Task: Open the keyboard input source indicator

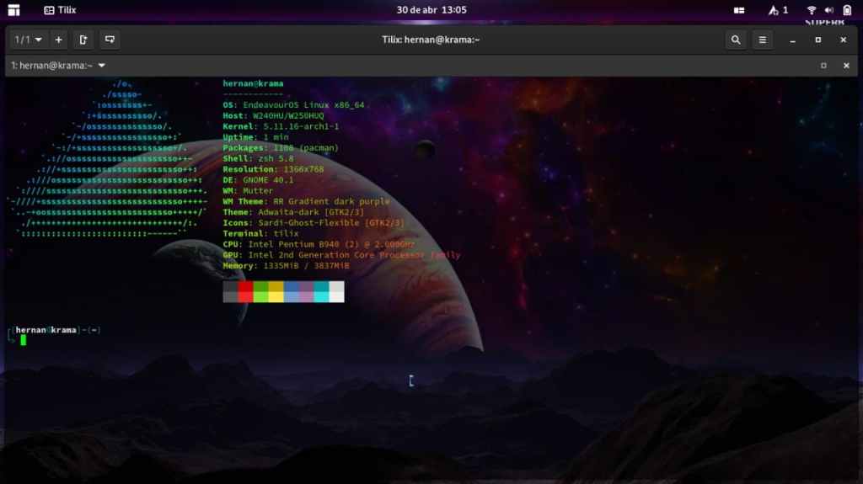Action: coord(778,10)
